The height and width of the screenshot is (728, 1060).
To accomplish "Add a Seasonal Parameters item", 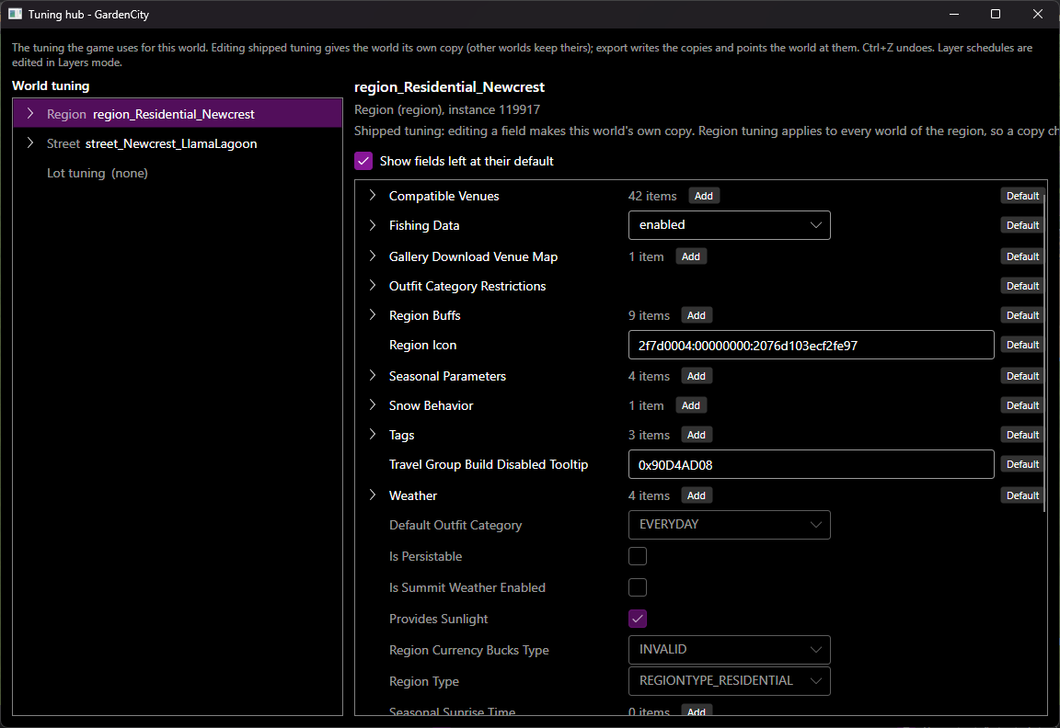I will [697, 376].
